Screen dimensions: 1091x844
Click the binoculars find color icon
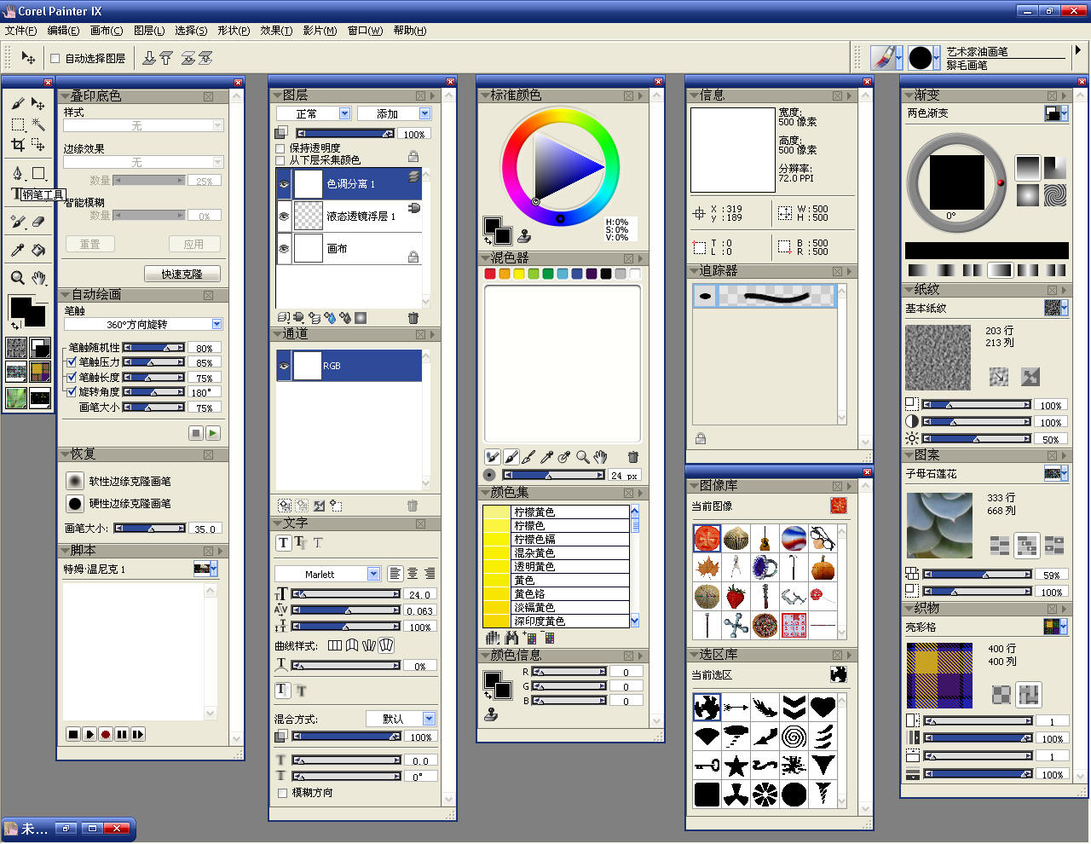tap(511, 637)
